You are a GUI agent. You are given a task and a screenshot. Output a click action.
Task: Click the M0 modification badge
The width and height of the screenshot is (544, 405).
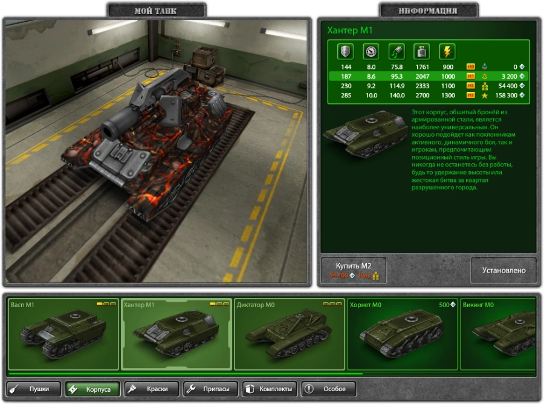coord(471,66)
